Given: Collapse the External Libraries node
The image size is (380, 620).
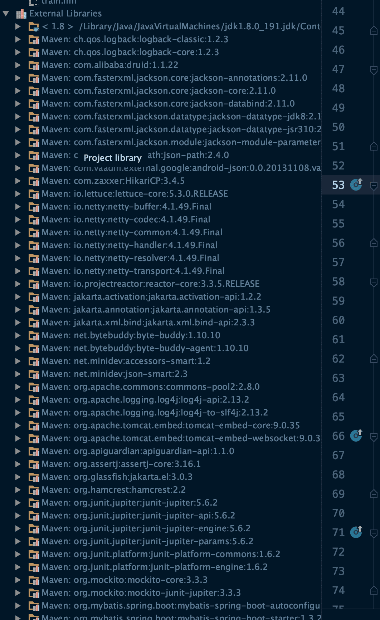Looking at the screenshot, I should click(6, 14).
